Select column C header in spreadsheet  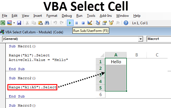(x=157, y=55)
